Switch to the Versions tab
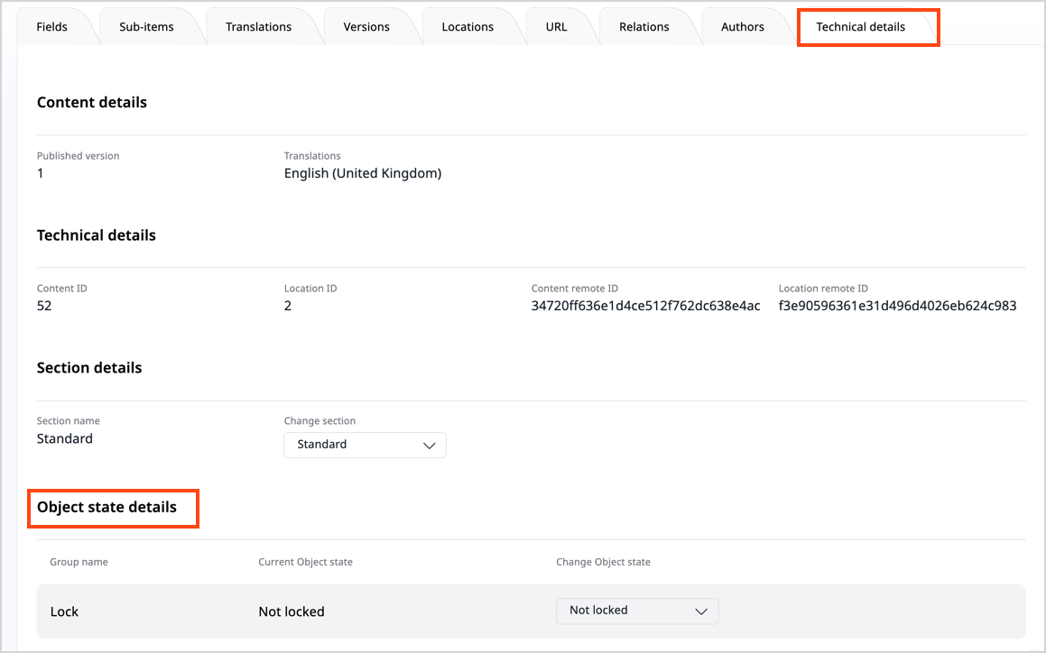This screenshot has height=653, width=1046. click(x=367, y=27)
